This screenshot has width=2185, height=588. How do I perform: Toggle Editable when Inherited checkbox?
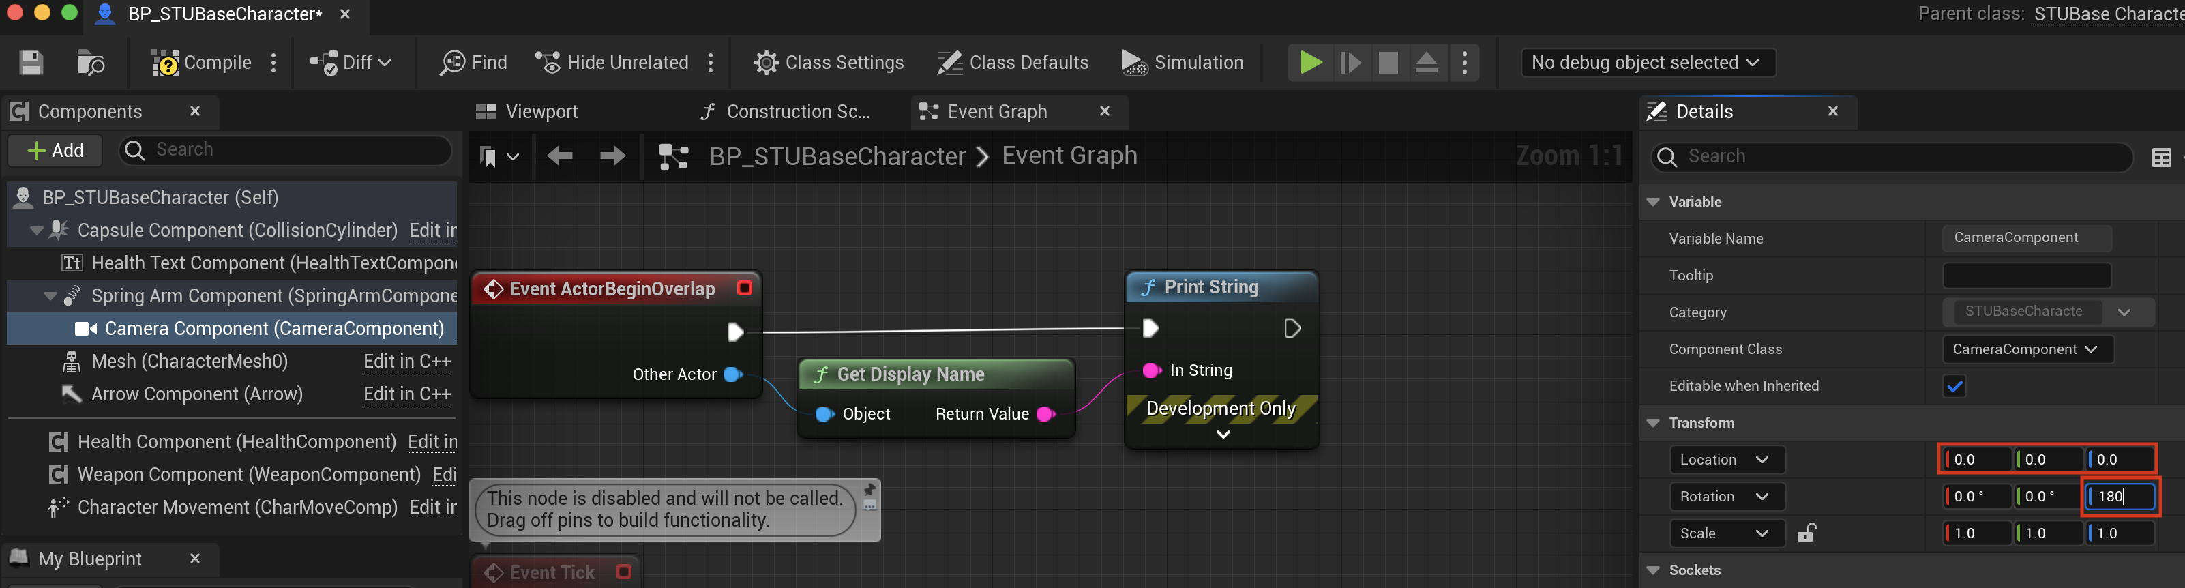1954,386
